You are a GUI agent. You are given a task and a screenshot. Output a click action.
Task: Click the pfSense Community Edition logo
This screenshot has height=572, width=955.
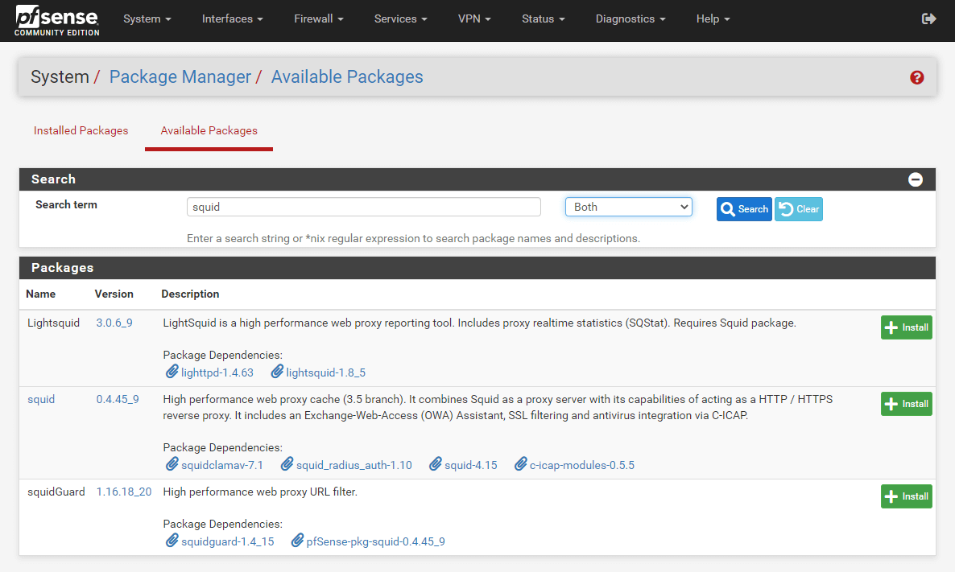56,20
